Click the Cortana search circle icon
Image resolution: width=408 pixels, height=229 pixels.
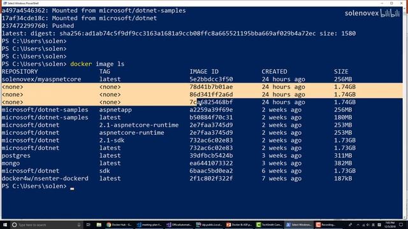coord(14,225)
